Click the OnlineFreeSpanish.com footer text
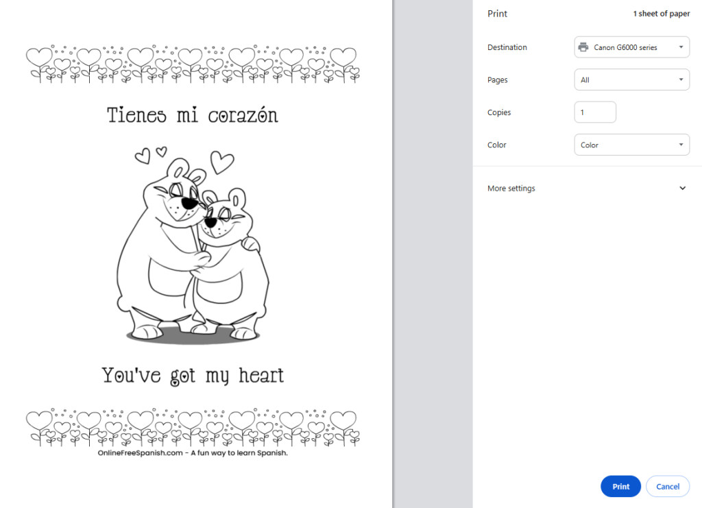Screen dimensions: 702x508 (193, 453)
